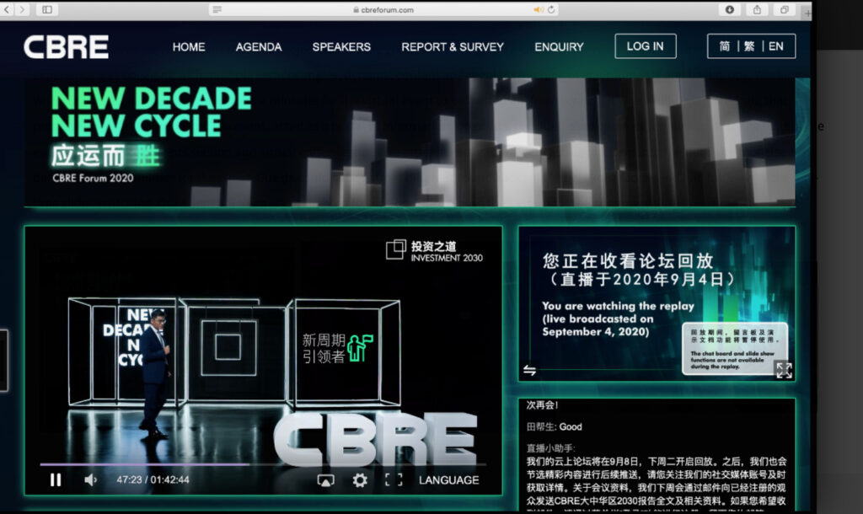Open the REPORT & SURVEY page
863x514 pixels.
(453, 47)
